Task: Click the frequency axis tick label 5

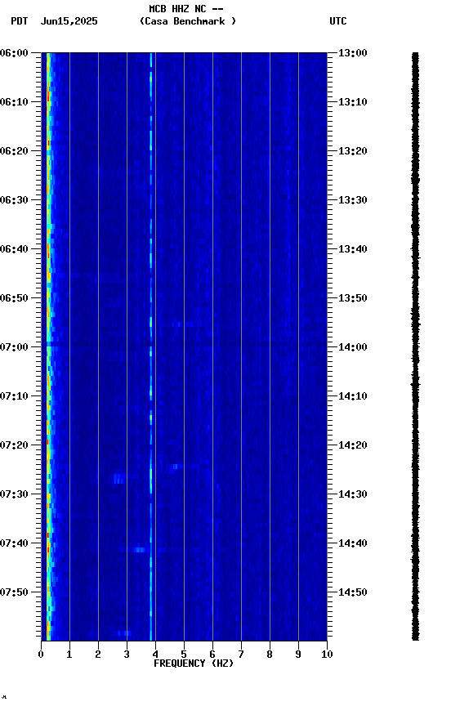Action: (184, 655)
